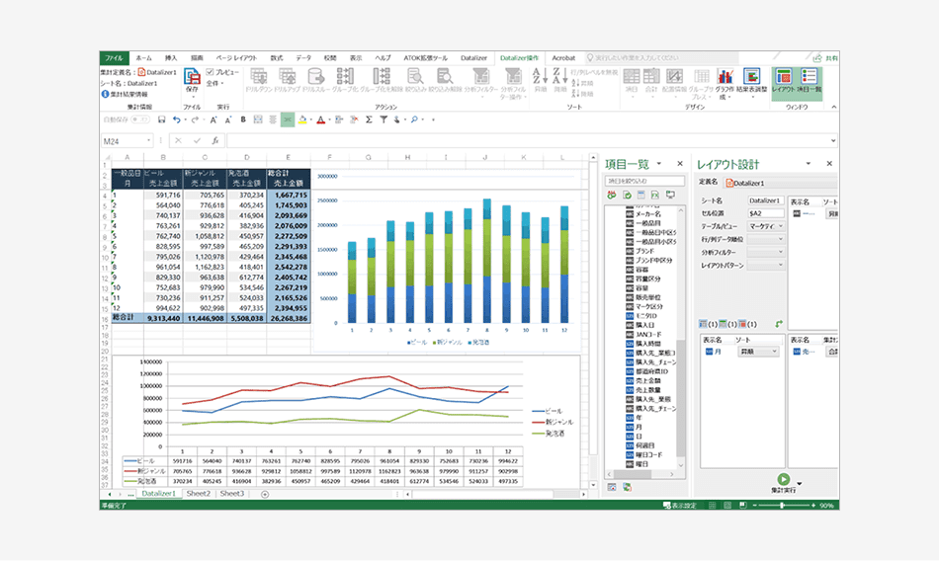Expand the レイアウトパターン dropdown

coord(767,267)
